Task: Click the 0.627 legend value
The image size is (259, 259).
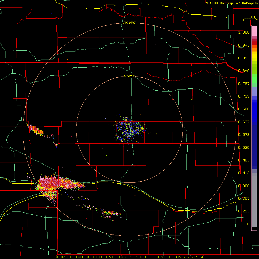Action: pyautogui.click(x=244, y=122)
